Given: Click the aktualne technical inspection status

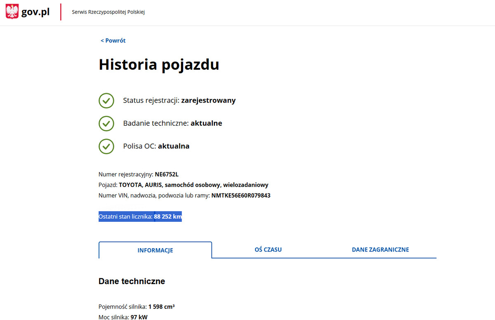Looking at the screenshot, I should click(x=206, y=123).
